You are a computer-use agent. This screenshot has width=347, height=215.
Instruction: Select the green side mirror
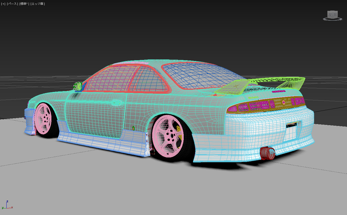pos(78,86)
